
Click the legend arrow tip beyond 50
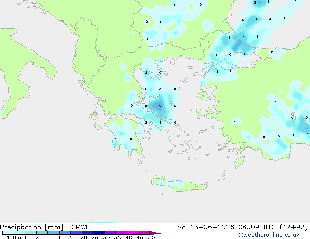(x=155, y=233)
